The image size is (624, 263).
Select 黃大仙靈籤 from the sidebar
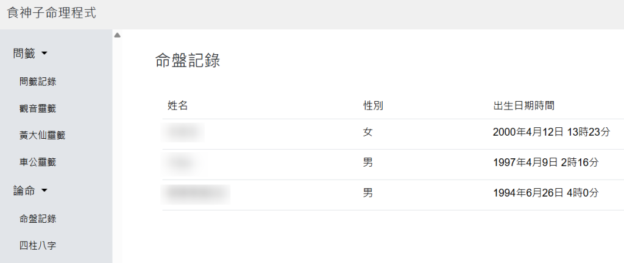(42, 135)
